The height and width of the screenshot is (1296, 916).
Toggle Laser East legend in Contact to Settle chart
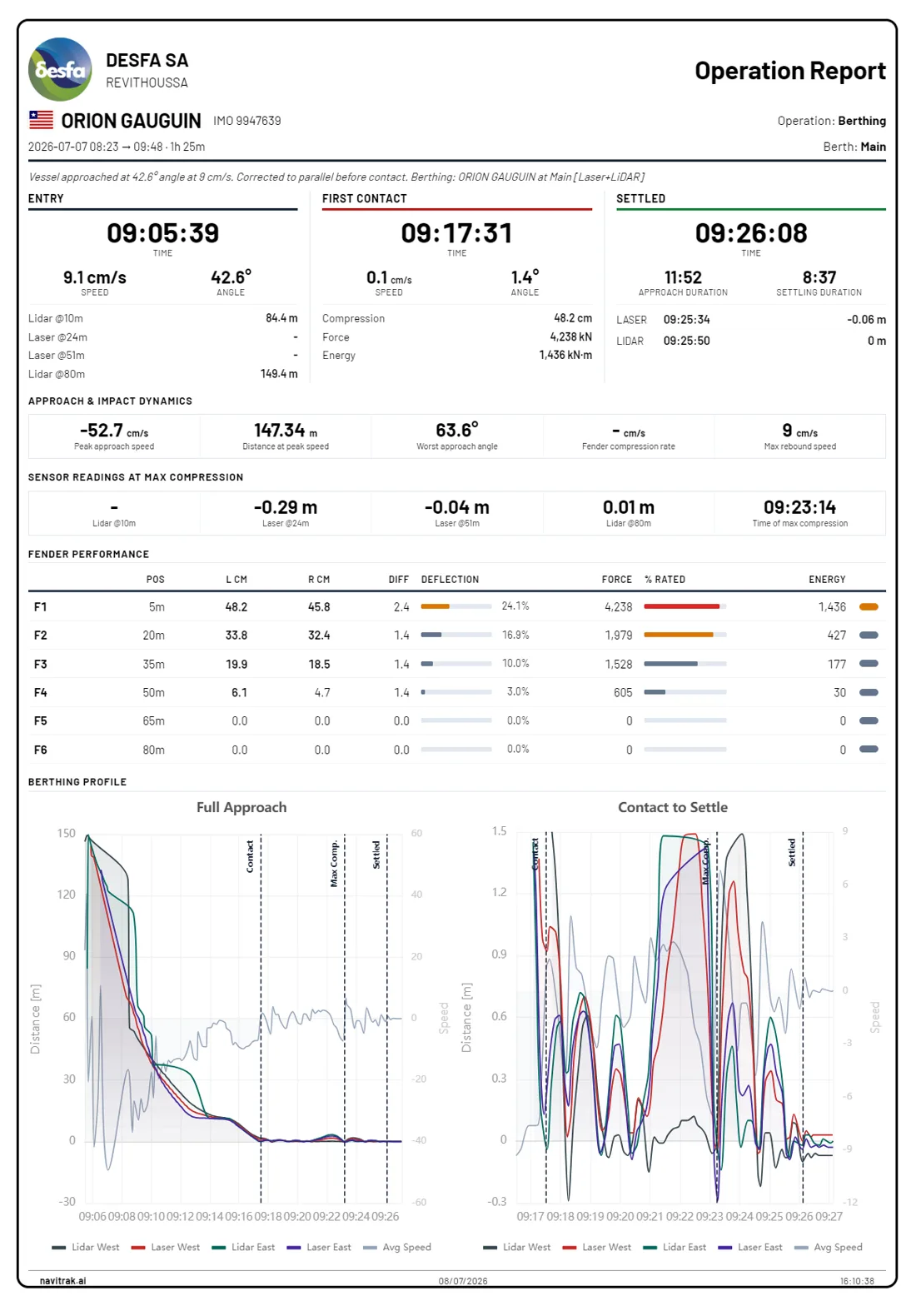tap(750, 1247)
